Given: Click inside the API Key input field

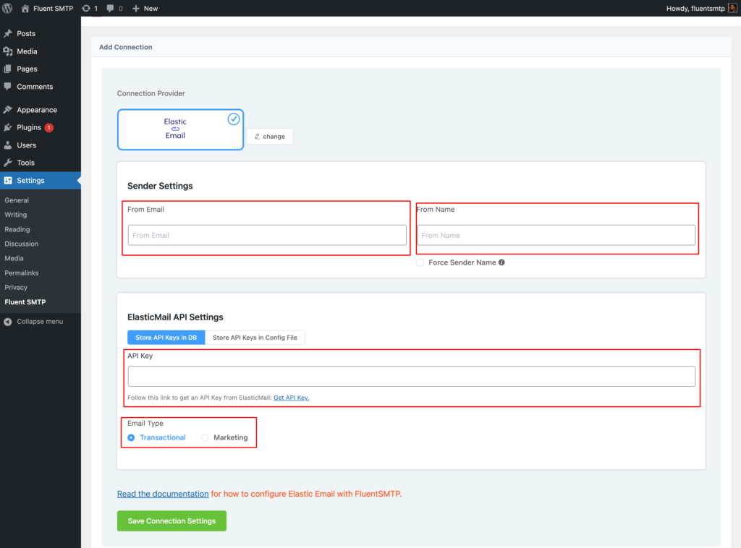Looking at the screenshot, I should point(412,375).
